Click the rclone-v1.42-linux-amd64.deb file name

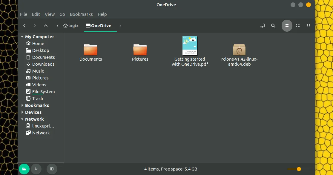coord(239,62)
